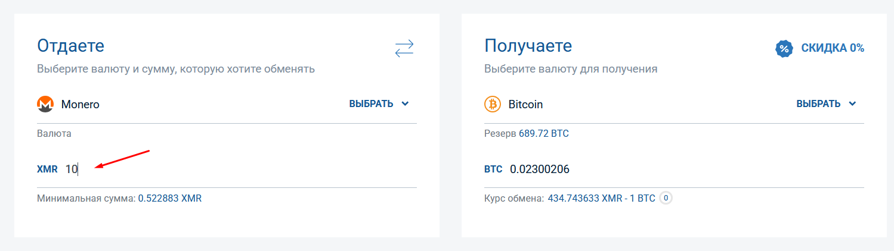Image resolution: width=894 pixels, height=251 pixels.
Task: Select the Monero currency name
Action: pos(81,105)
